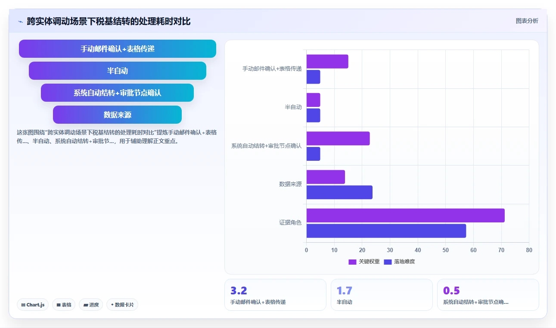Toggle the 关键权重 legend series
The image size is (556, 328).
[364, 262]
